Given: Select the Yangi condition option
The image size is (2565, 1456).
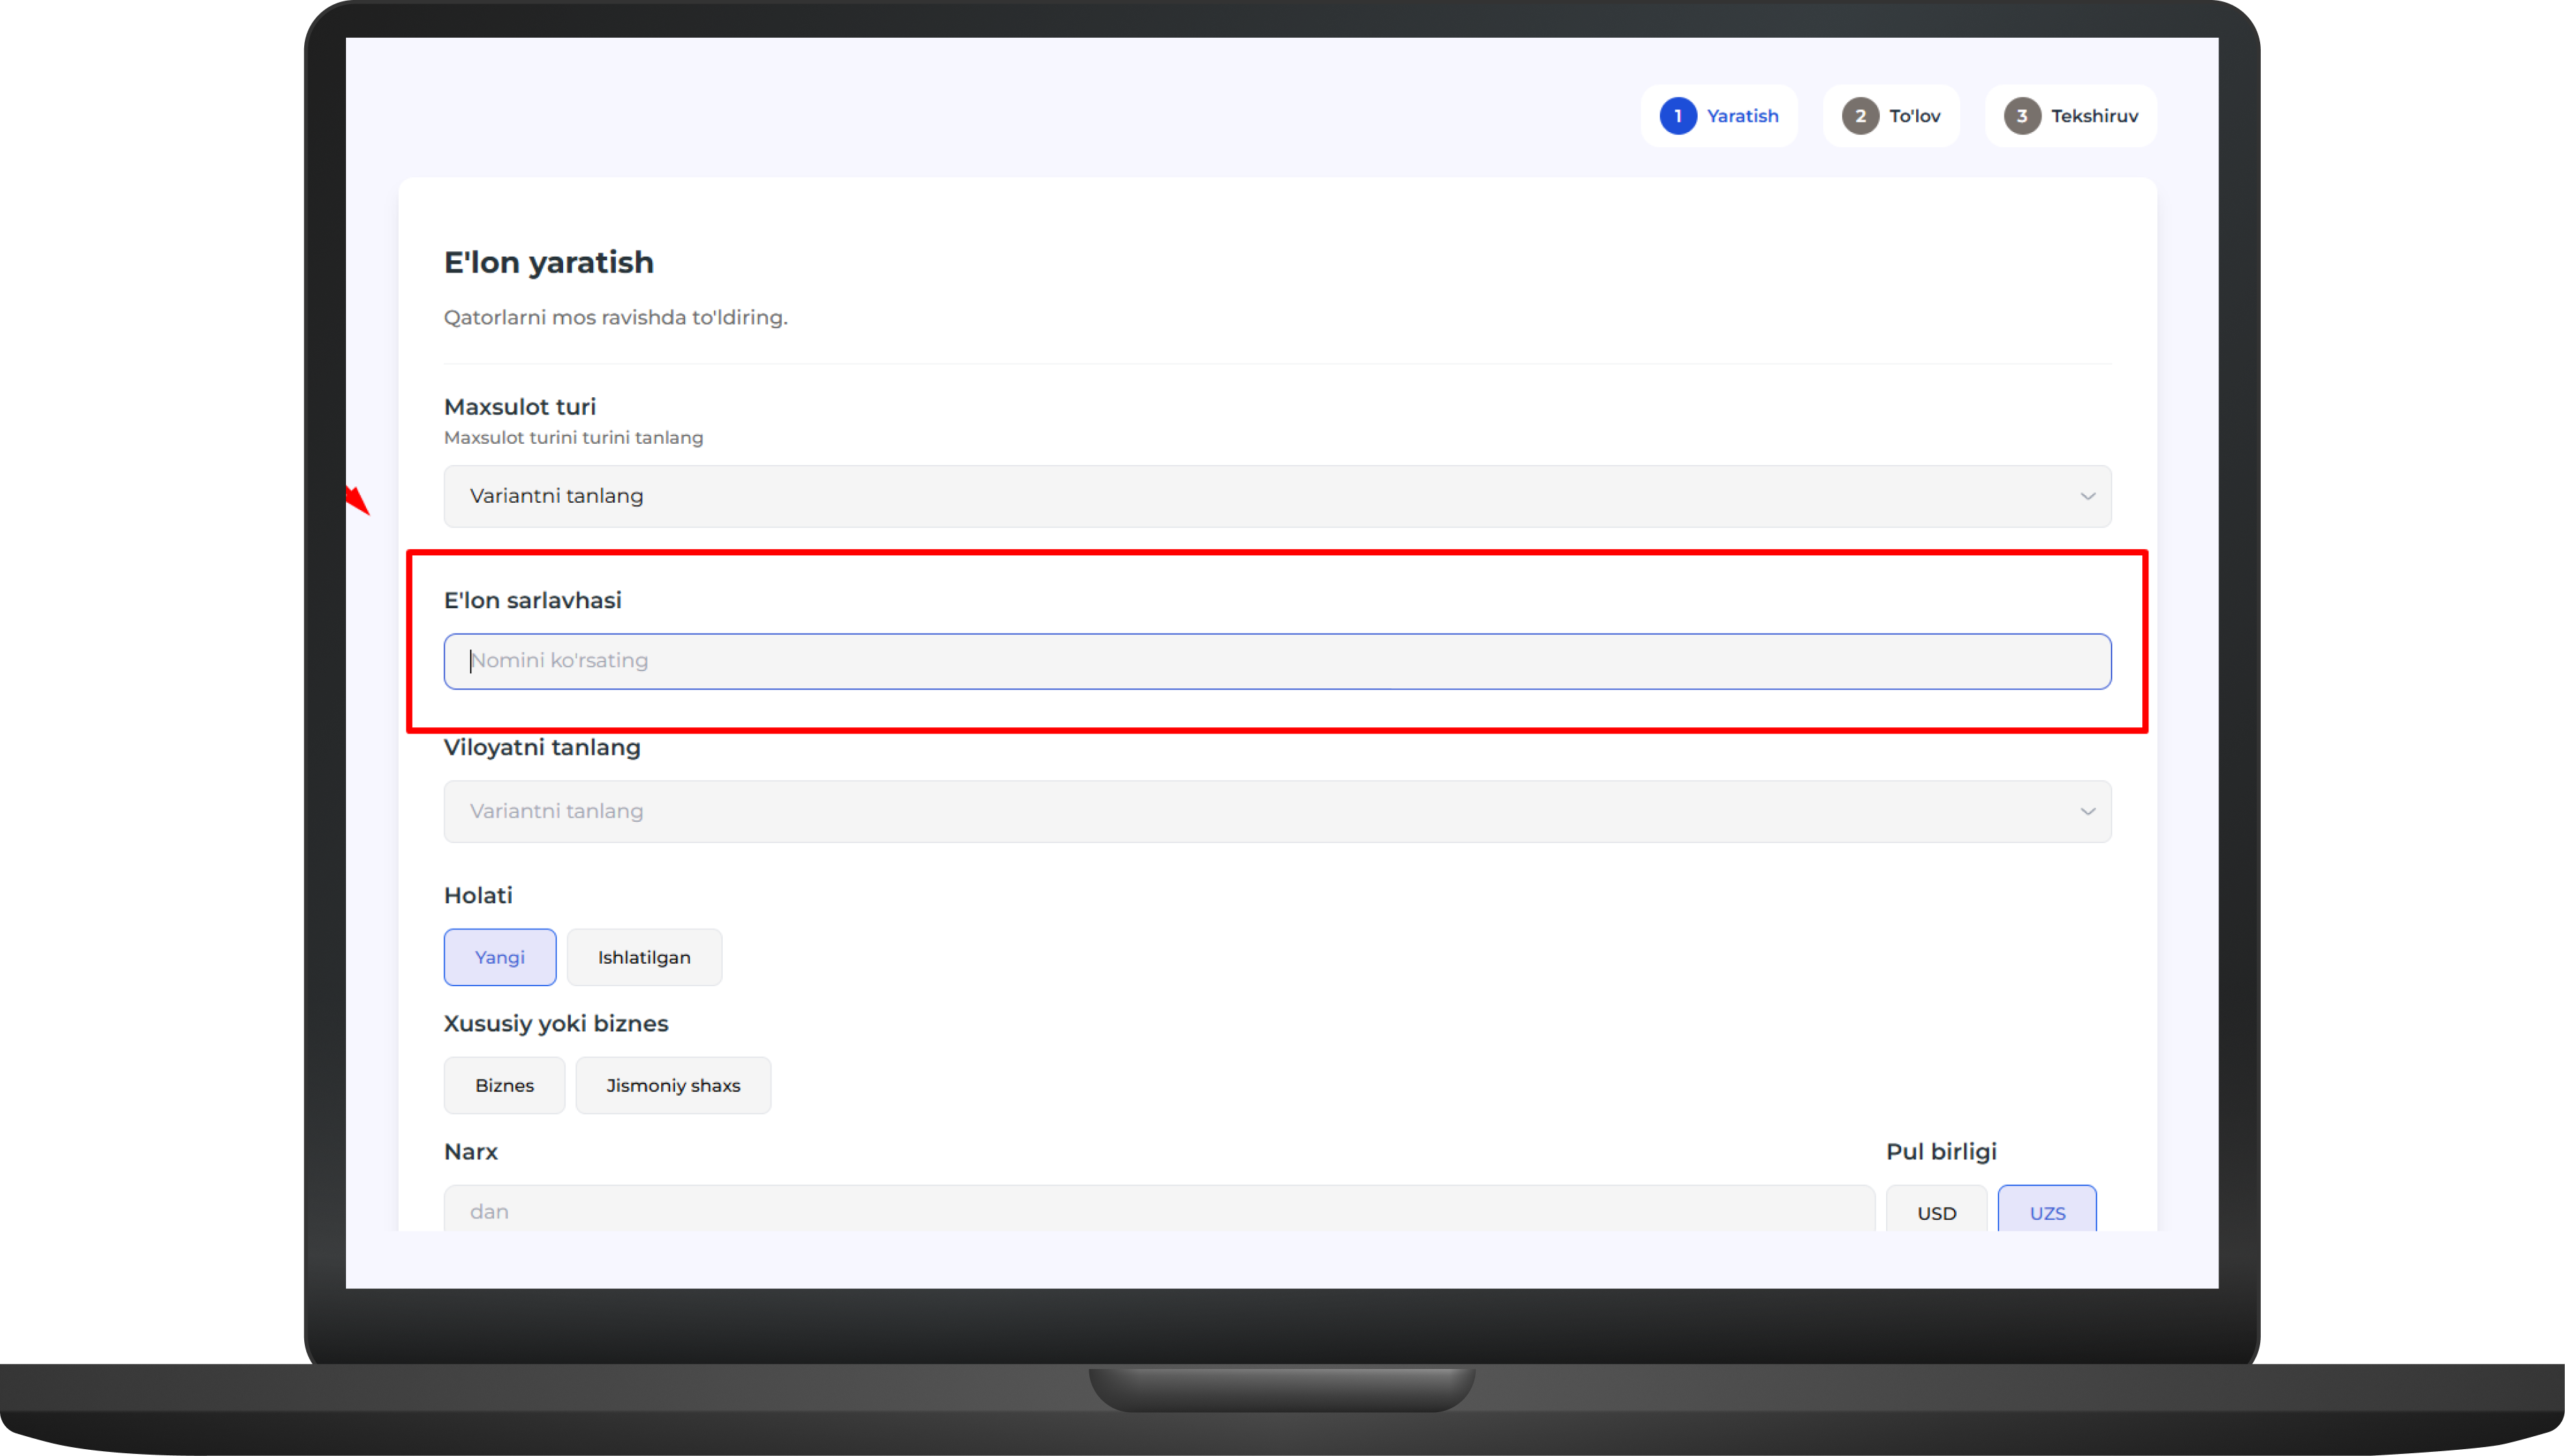Looking at the screenshot, I should click(499, 957).
